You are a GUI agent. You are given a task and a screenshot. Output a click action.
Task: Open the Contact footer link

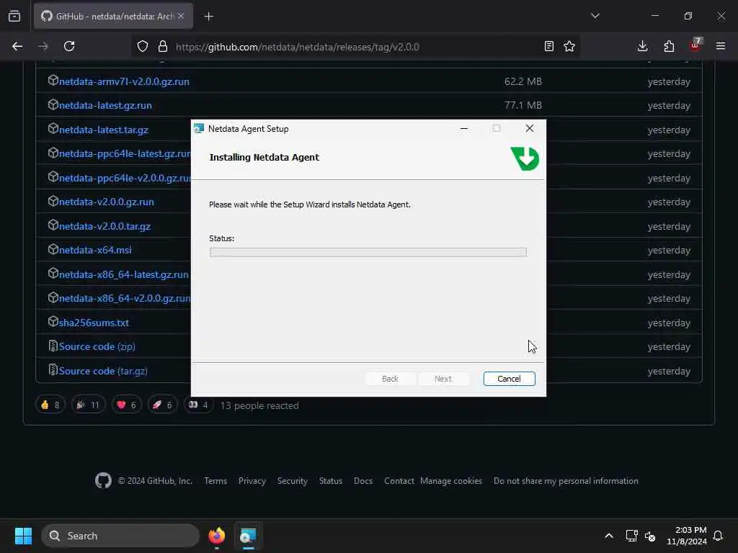pos(399,481)
